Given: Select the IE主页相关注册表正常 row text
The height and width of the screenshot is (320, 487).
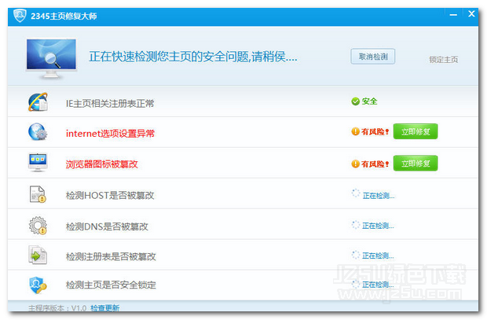Looking at the screenshot, I should pyautogui.click(x=110, y=103).
